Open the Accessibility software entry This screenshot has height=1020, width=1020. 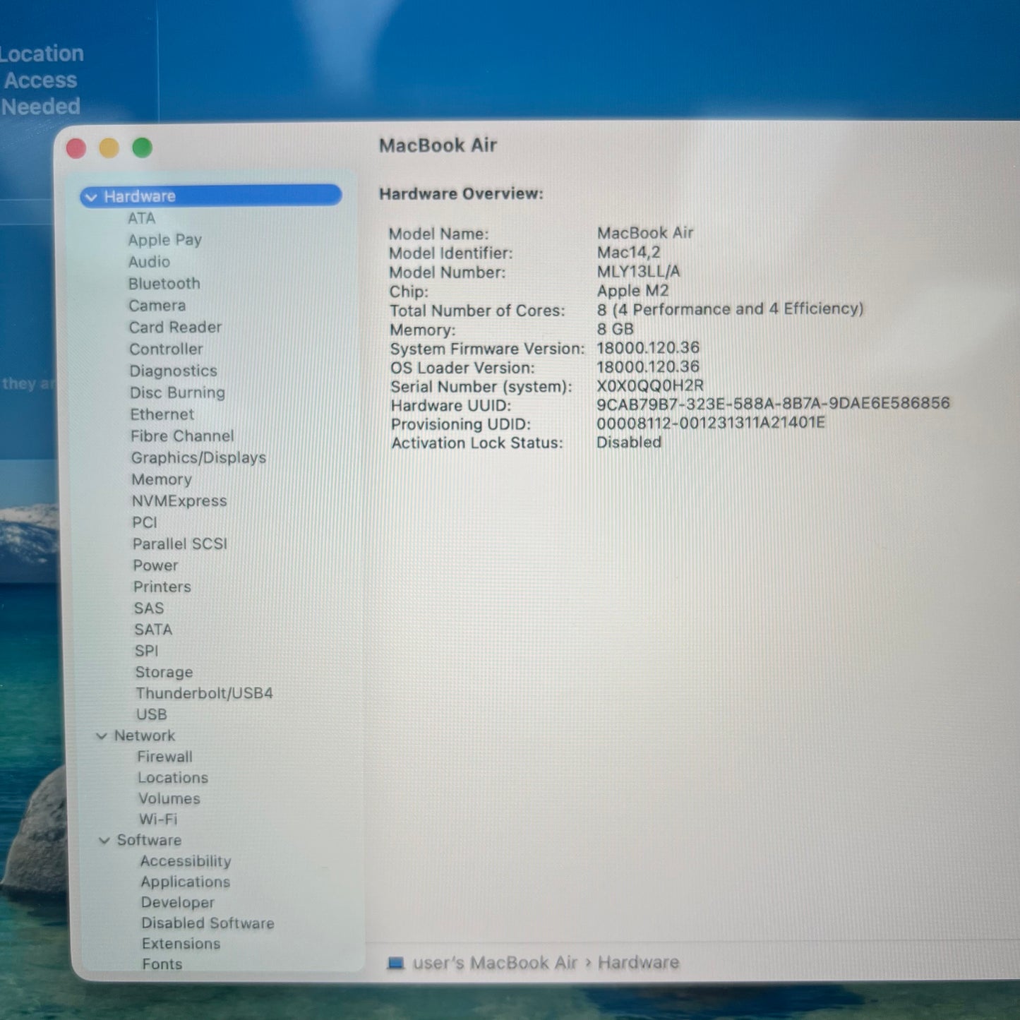pyautogui.click(x=186, y=861)
